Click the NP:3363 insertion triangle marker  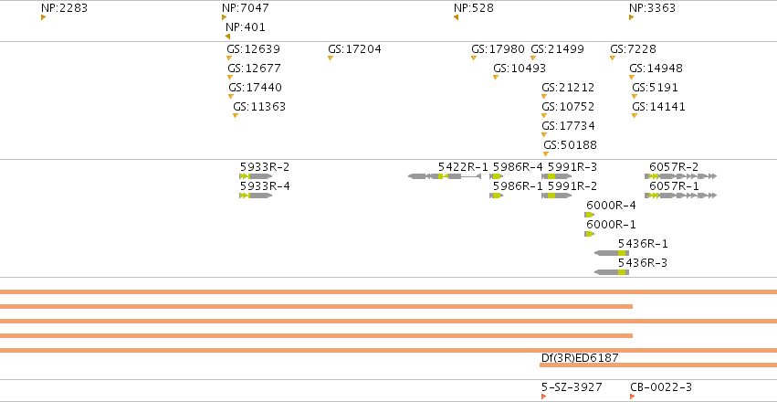[631, 17]
